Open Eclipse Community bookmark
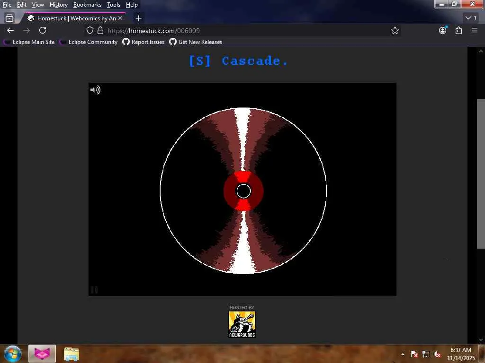Screen dimensions: 485x363 [x=89, y=42]
